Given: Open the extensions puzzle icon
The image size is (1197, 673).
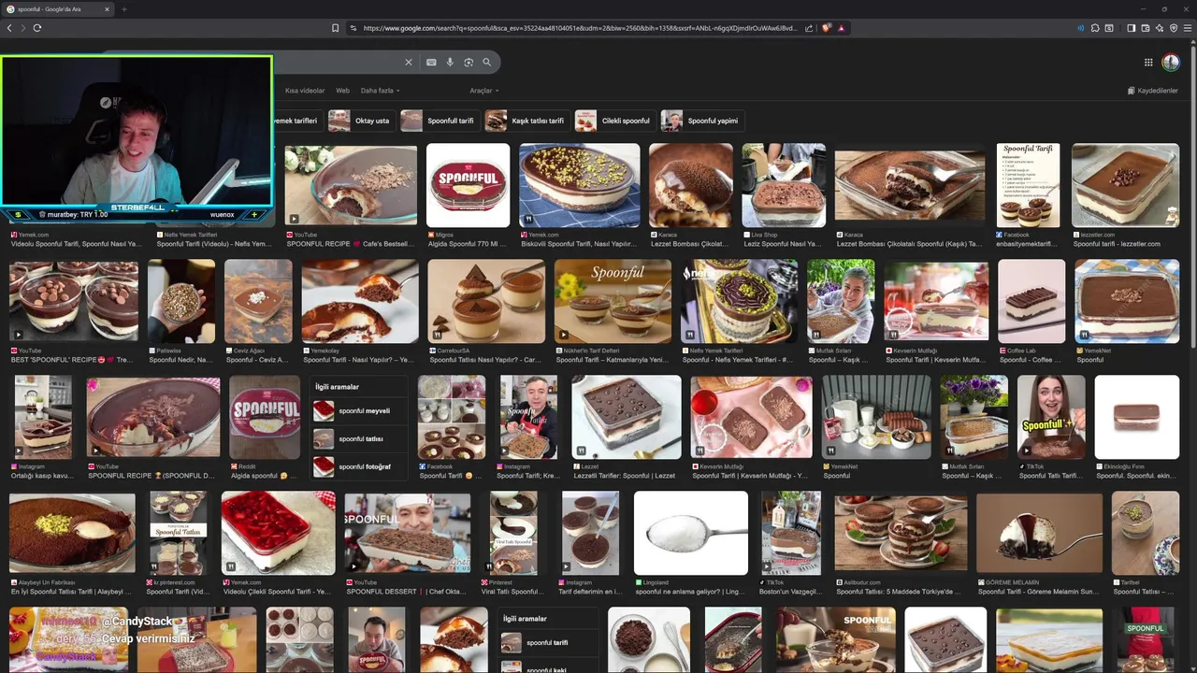Looking at the screenshot, I should pos(1095,28).
